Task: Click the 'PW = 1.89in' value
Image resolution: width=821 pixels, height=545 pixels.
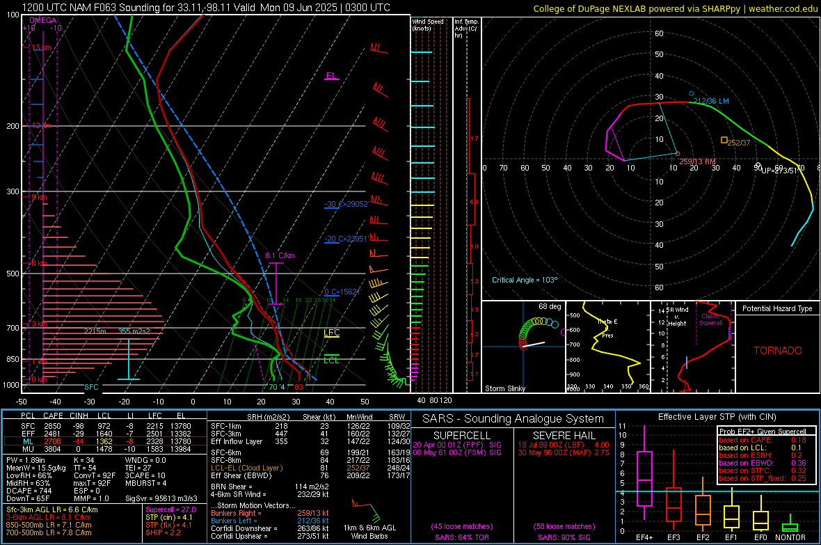Action: click(27, 460)
